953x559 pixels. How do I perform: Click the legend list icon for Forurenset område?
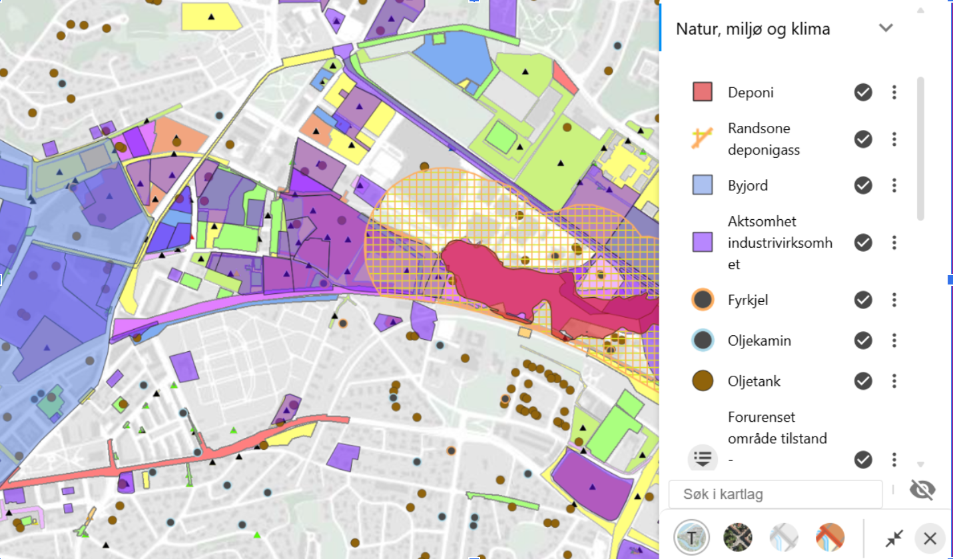coord(703,458)
